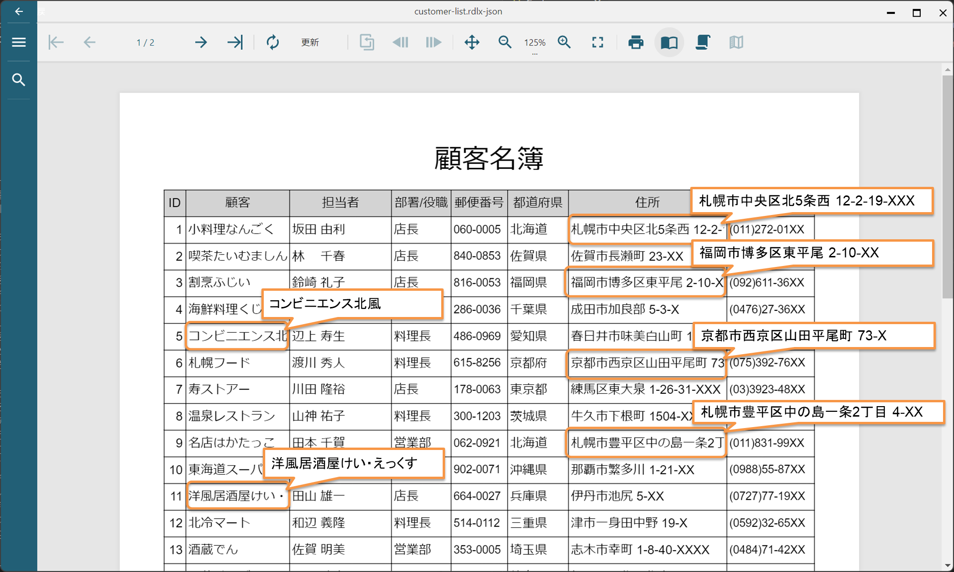Click the 顧客 column header
Screen dimensions: 954x572
pyautogui.click(x=238, y=203)
